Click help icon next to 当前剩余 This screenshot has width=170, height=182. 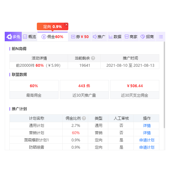coord(93,58)
